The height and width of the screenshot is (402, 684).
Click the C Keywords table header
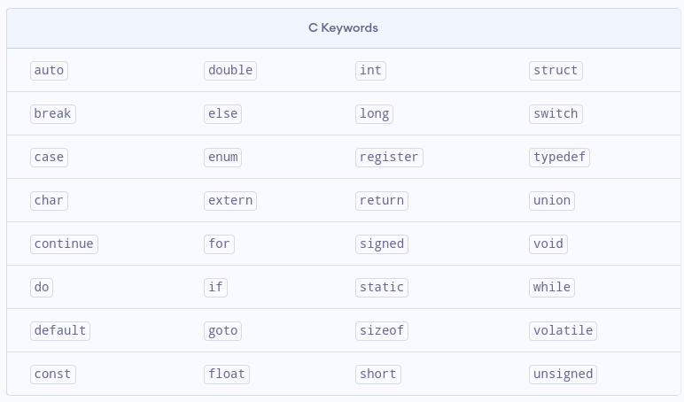point(343,27)
